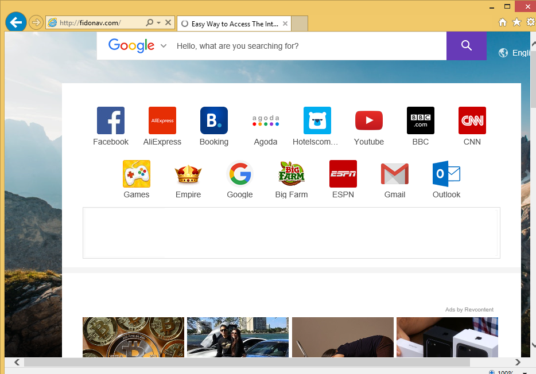Click the browser Back button
Viewport: 536px width, 374px height.
16,22
